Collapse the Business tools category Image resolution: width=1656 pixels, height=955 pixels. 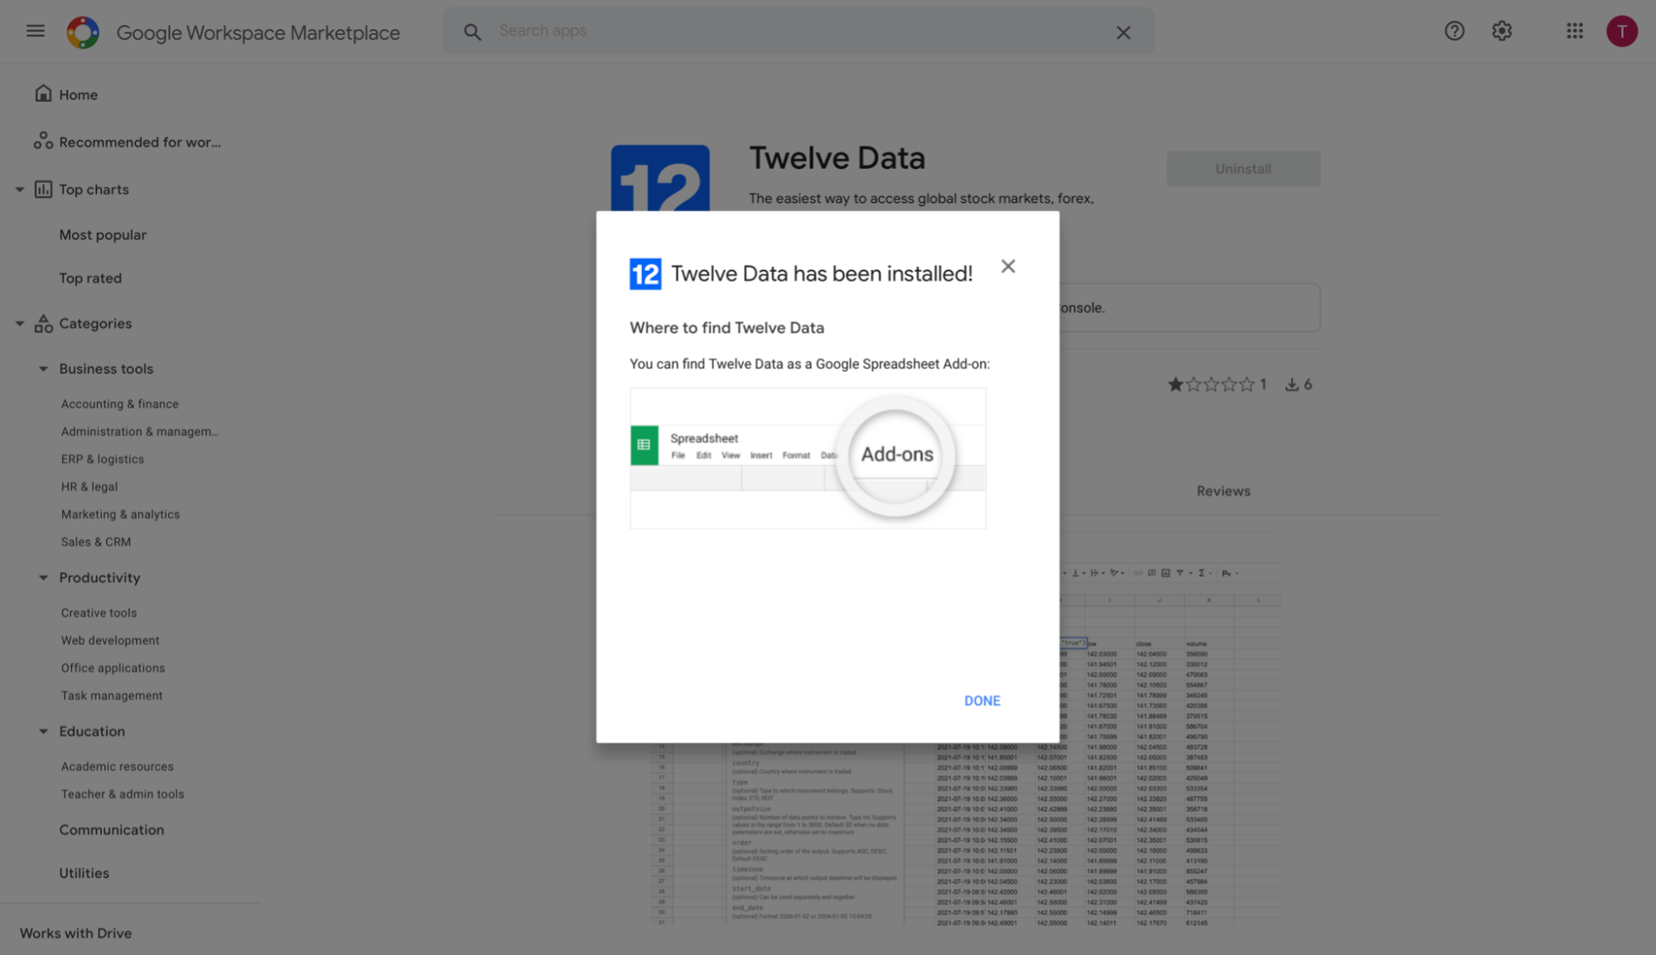click(x=43, y=369)
